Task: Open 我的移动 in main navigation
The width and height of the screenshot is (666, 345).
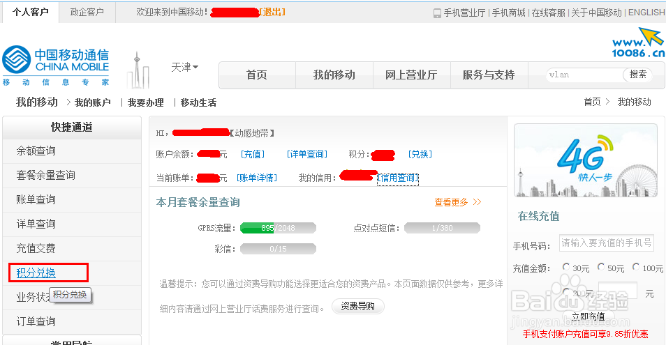Action: coord(334,75)
